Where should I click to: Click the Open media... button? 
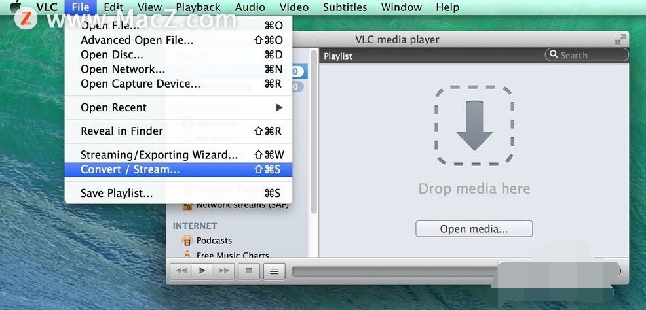click(474, 229)
